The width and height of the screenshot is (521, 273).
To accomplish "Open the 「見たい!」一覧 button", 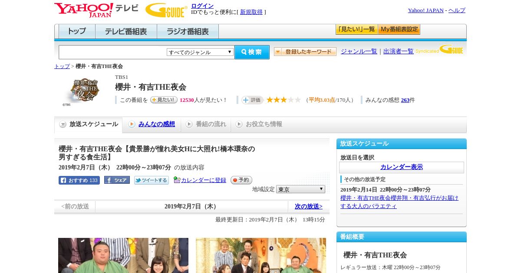I will tap(356, 29).
